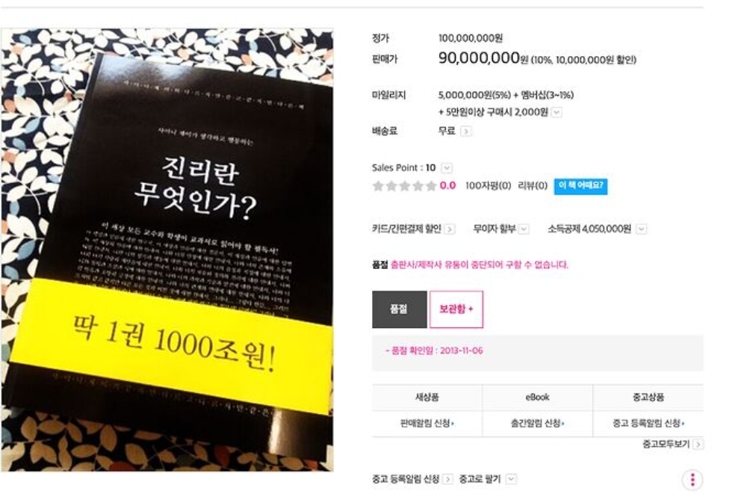The height and width of the screenshot is (494, 744).
Task: Open the 100자평(0) link
Action: coord(489,185)
